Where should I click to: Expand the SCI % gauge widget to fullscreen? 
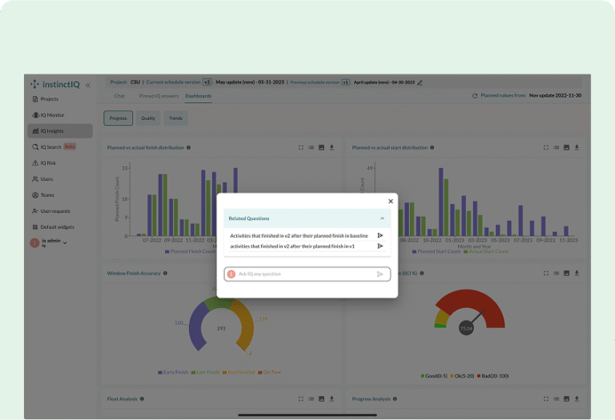[546, 273]
